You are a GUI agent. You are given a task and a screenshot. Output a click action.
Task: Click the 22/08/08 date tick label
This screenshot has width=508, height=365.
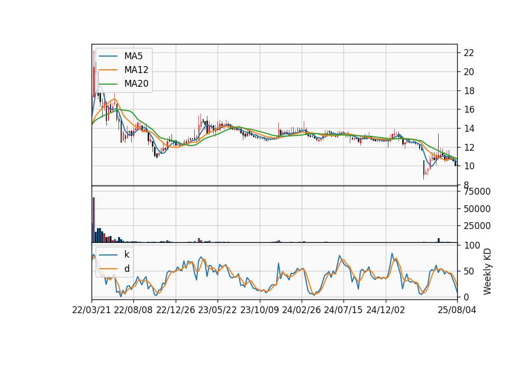click(133, 310)
